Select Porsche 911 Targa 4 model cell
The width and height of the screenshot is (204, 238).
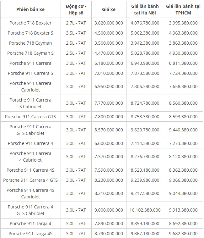30,224
